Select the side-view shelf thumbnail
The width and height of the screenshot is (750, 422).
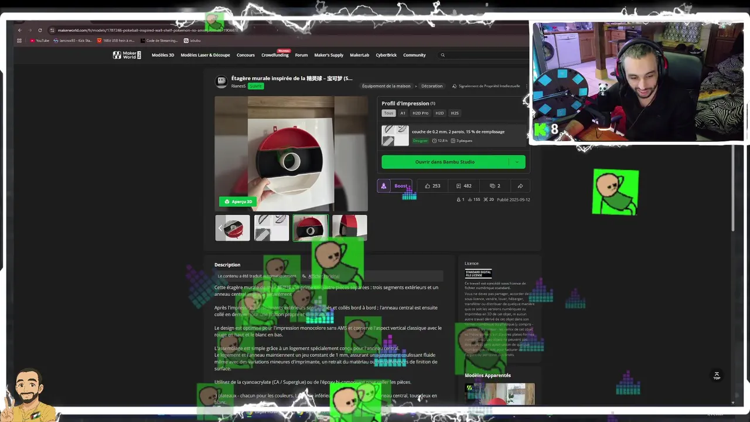350,228
